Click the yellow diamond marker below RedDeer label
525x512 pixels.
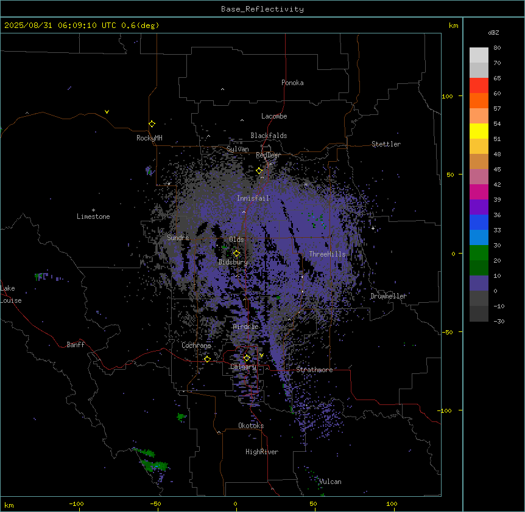(259, 171)
